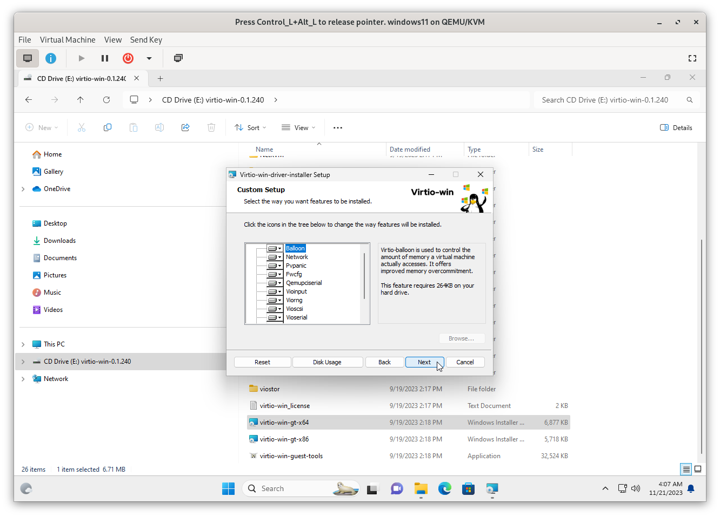720x517 pixels.
Task: Show virtual hardware details info icon
Action: 51,58
